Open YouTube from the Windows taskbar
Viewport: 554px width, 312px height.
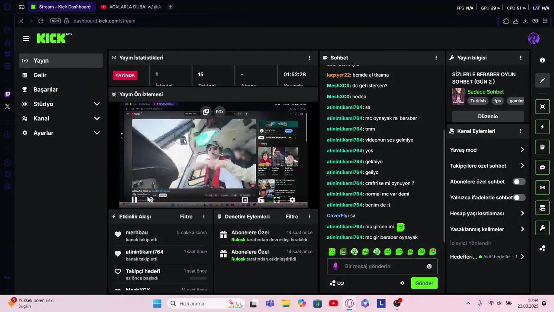pyautogui.click(x=333, y=303)
